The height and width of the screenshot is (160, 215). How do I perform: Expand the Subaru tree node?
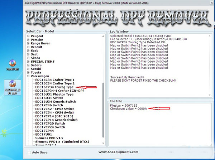pyautogui.click(x=28, y=65)
